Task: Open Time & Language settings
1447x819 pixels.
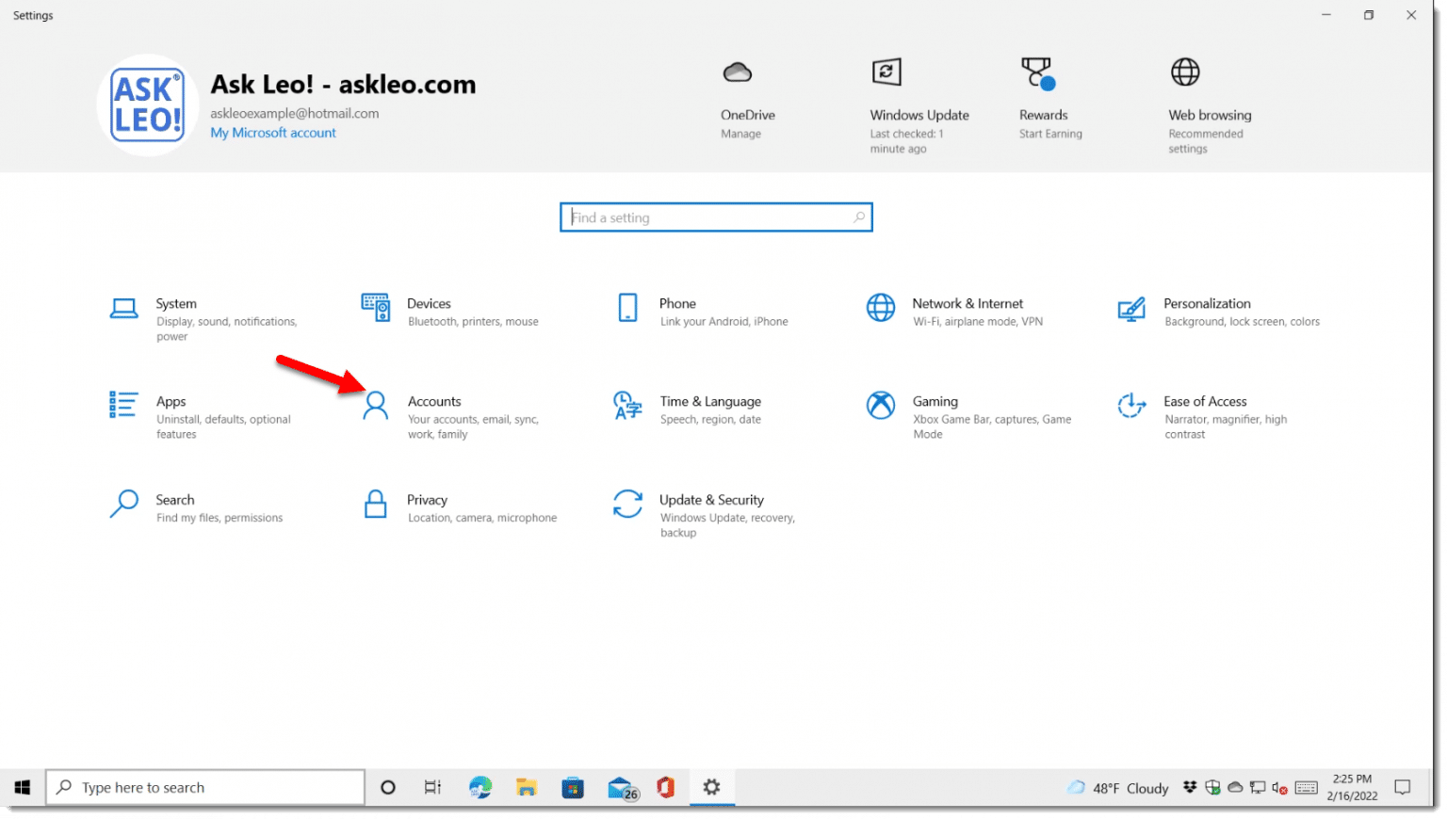Action: [x=710, y=407]
